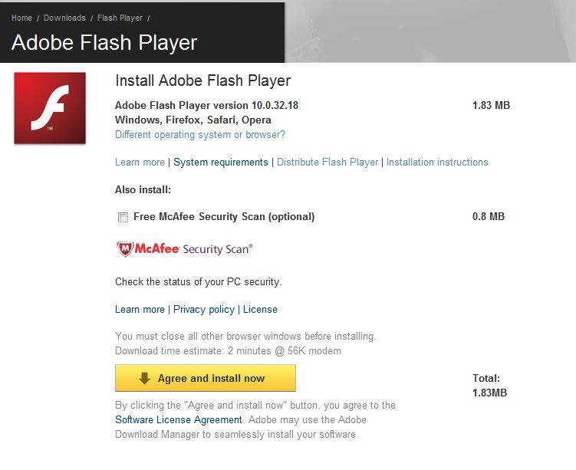This screenshot has width=576, height=470.
Task: Click the McAfee shield logo icon
Action: pyautogui.click(x=124, y=248)
